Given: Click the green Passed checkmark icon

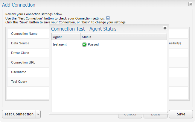Looking at the screenshot, I should (x=84, y=44).
